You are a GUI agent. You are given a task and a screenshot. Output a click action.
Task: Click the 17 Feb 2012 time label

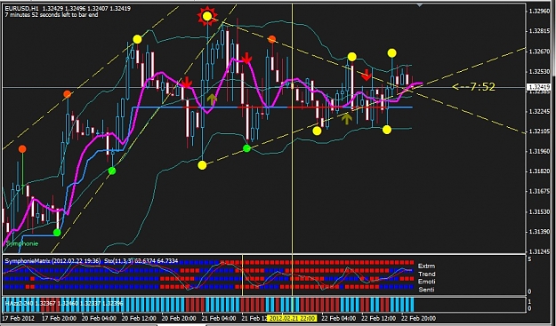click(19, 318)
